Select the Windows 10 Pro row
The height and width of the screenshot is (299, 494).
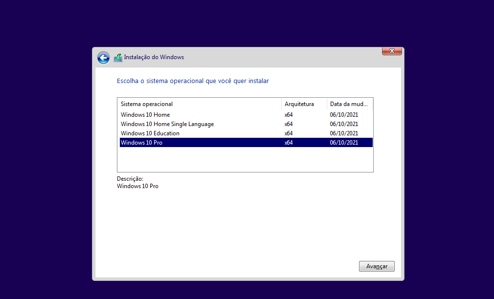pos(246,142)
